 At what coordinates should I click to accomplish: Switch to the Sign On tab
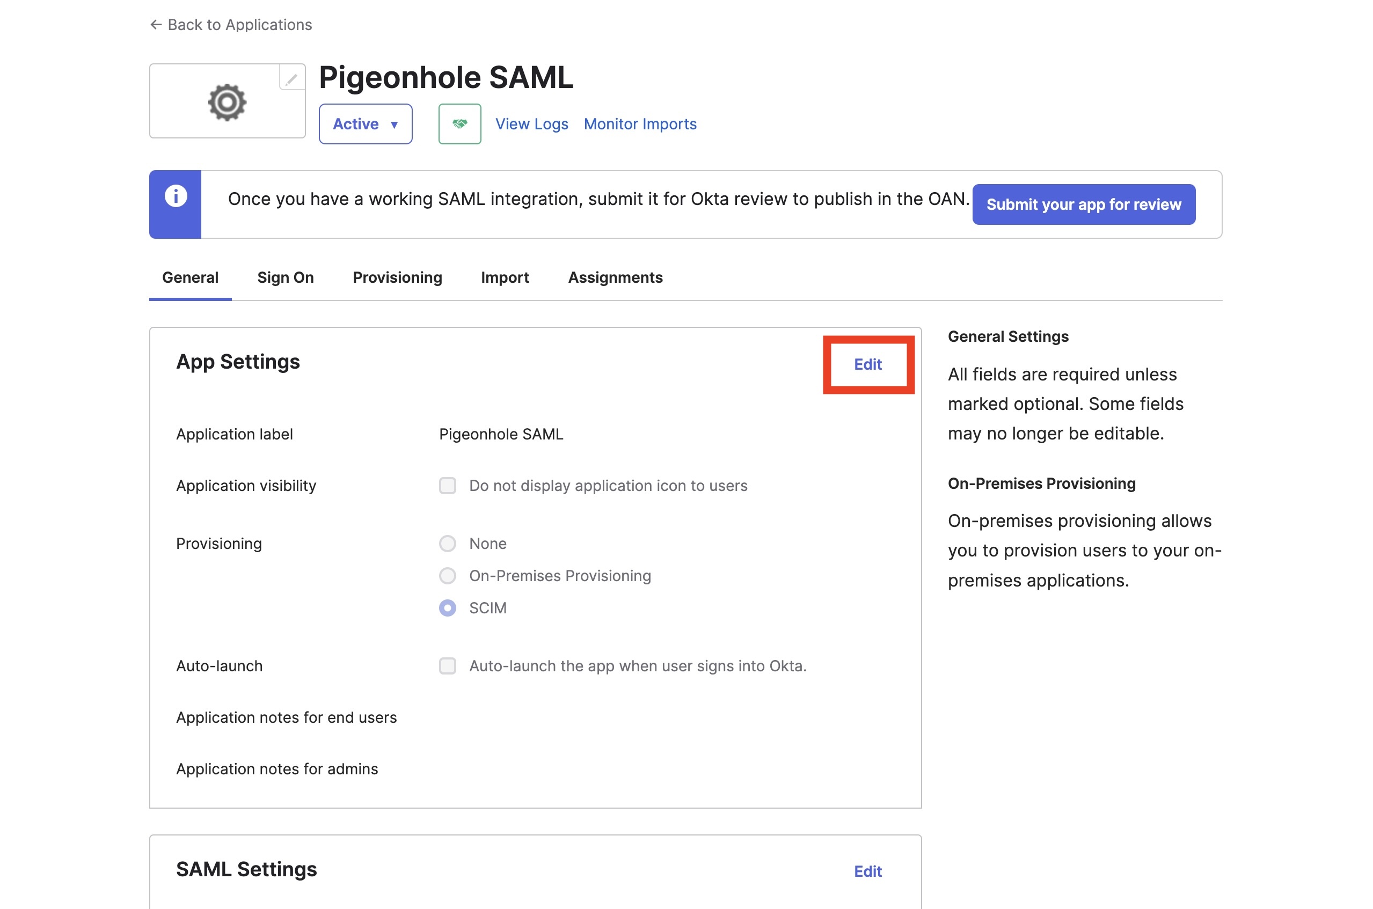coord(285,277)
